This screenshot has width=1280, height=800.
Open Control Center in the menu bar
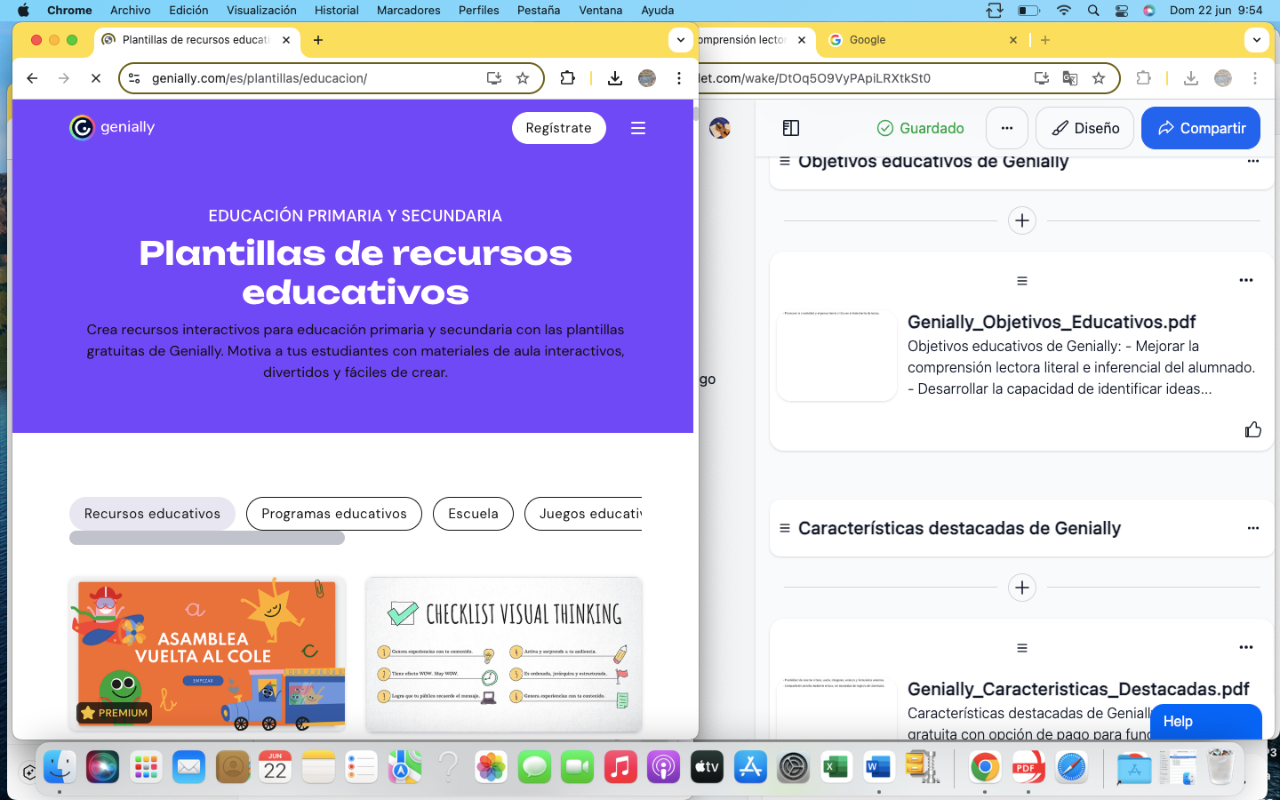(1122, 11)
